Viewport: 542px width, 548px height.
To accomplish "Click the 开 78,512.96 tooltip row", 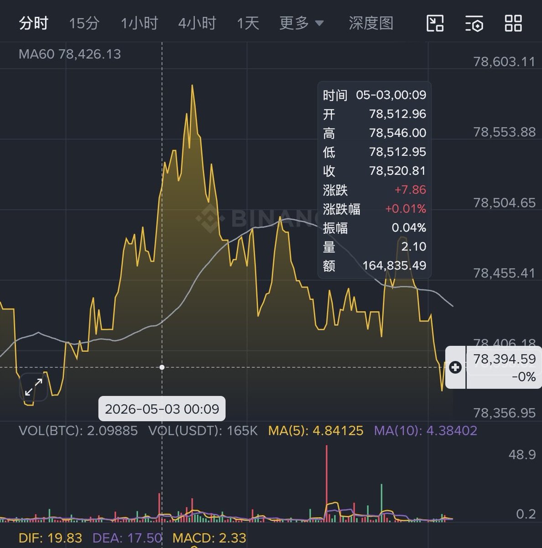I will click(x=375, y=114).
